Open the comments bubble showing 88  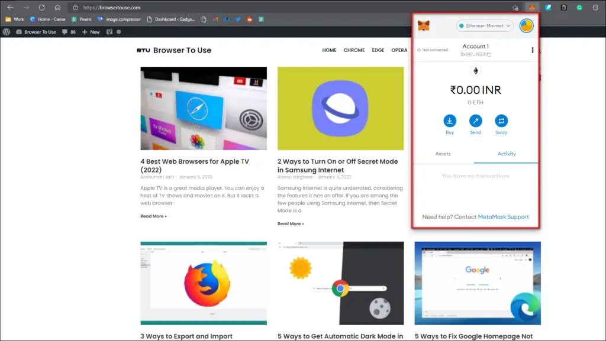coord(69,32)
